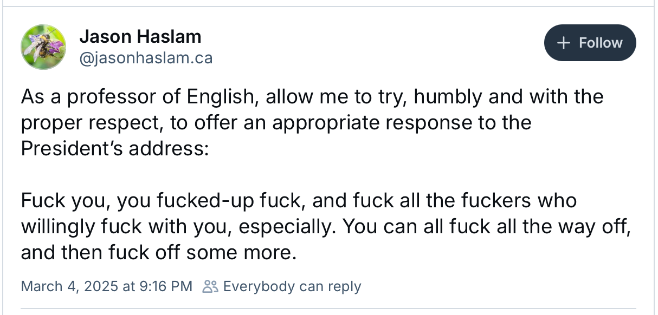Click the 'proper respect, to offer' line

pyautogui.click(x=276, y=123)
